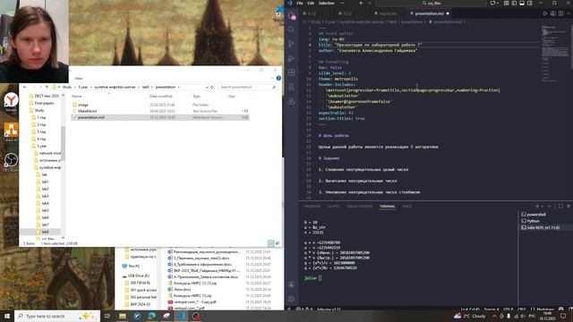
Task: Open the Task View taskbar icon
Action: coord(107,316)
